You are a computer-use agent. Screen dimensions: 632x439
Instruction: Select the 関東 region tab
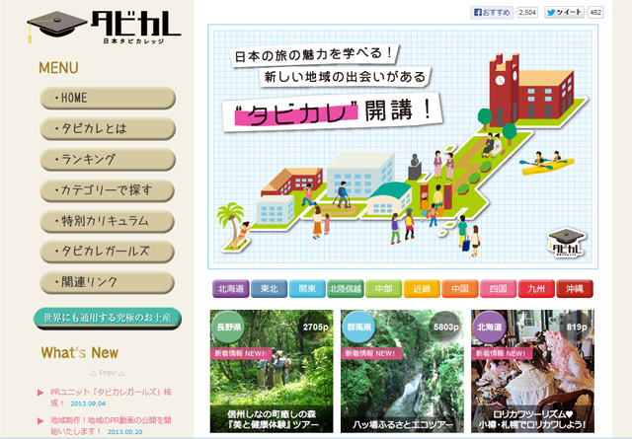tap(307, 289)
